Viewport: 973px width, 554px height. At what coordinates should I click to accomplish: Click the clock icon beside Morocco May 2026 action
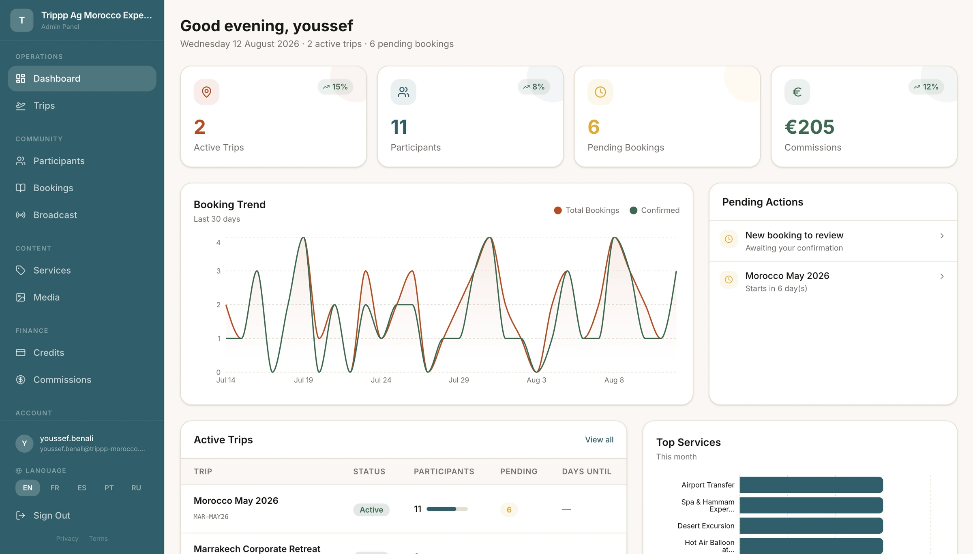pyautogui.click(x=729, y=280)
